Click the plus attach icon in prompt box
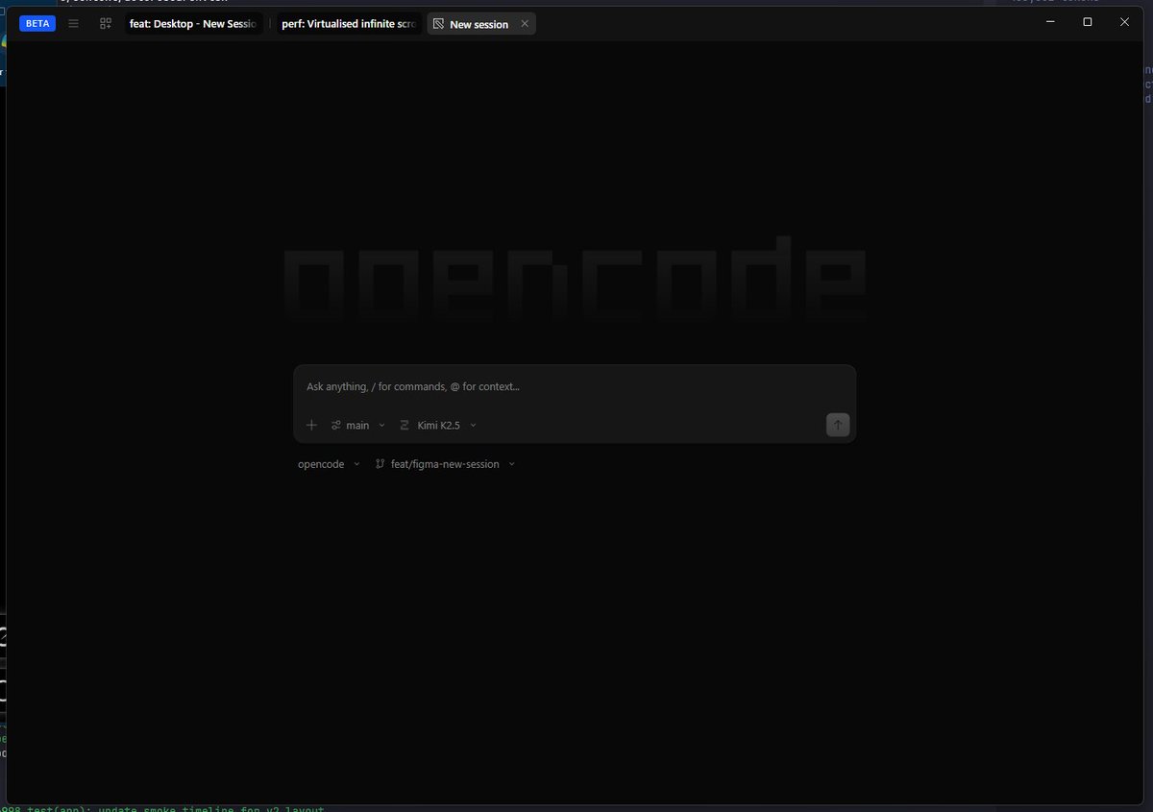1153x812 pixels. (x=311, y=425)
